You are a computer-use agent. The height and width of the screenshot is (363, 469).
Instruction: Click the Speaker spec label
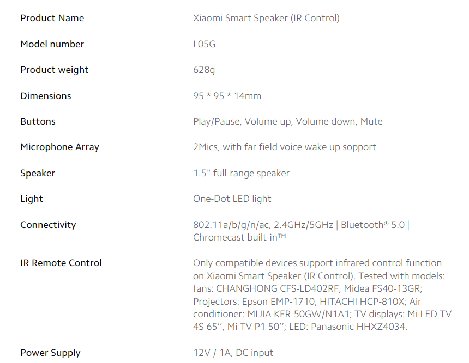(38, 173)
